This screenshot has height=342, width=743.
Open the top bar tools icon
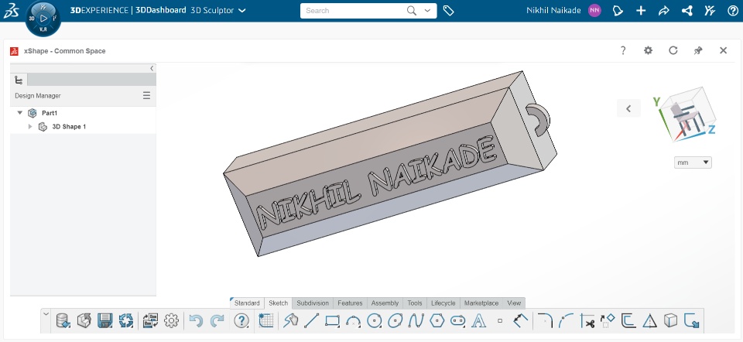[x=710, y=10]
